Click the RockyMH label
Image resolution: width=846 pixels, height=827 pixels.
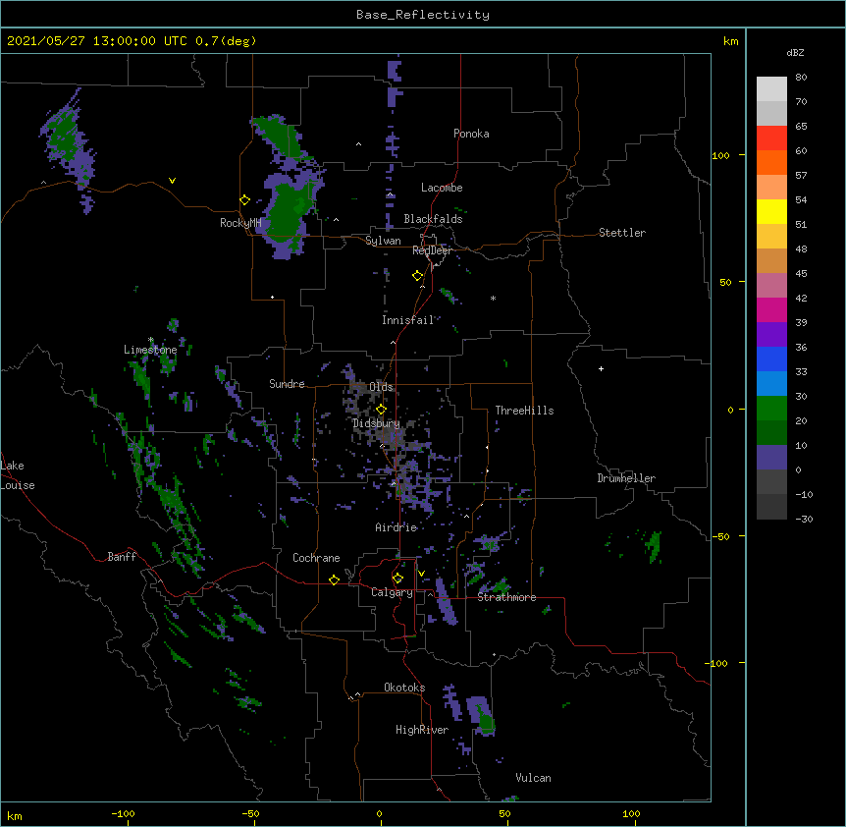pos(240,223)
